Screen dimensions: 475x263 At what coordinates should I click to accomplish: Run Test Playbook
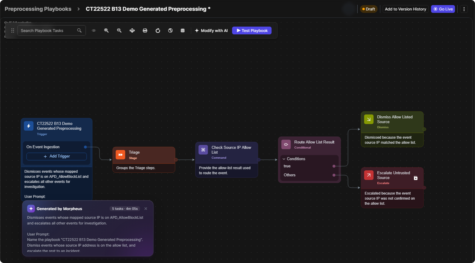click(252, 30)
